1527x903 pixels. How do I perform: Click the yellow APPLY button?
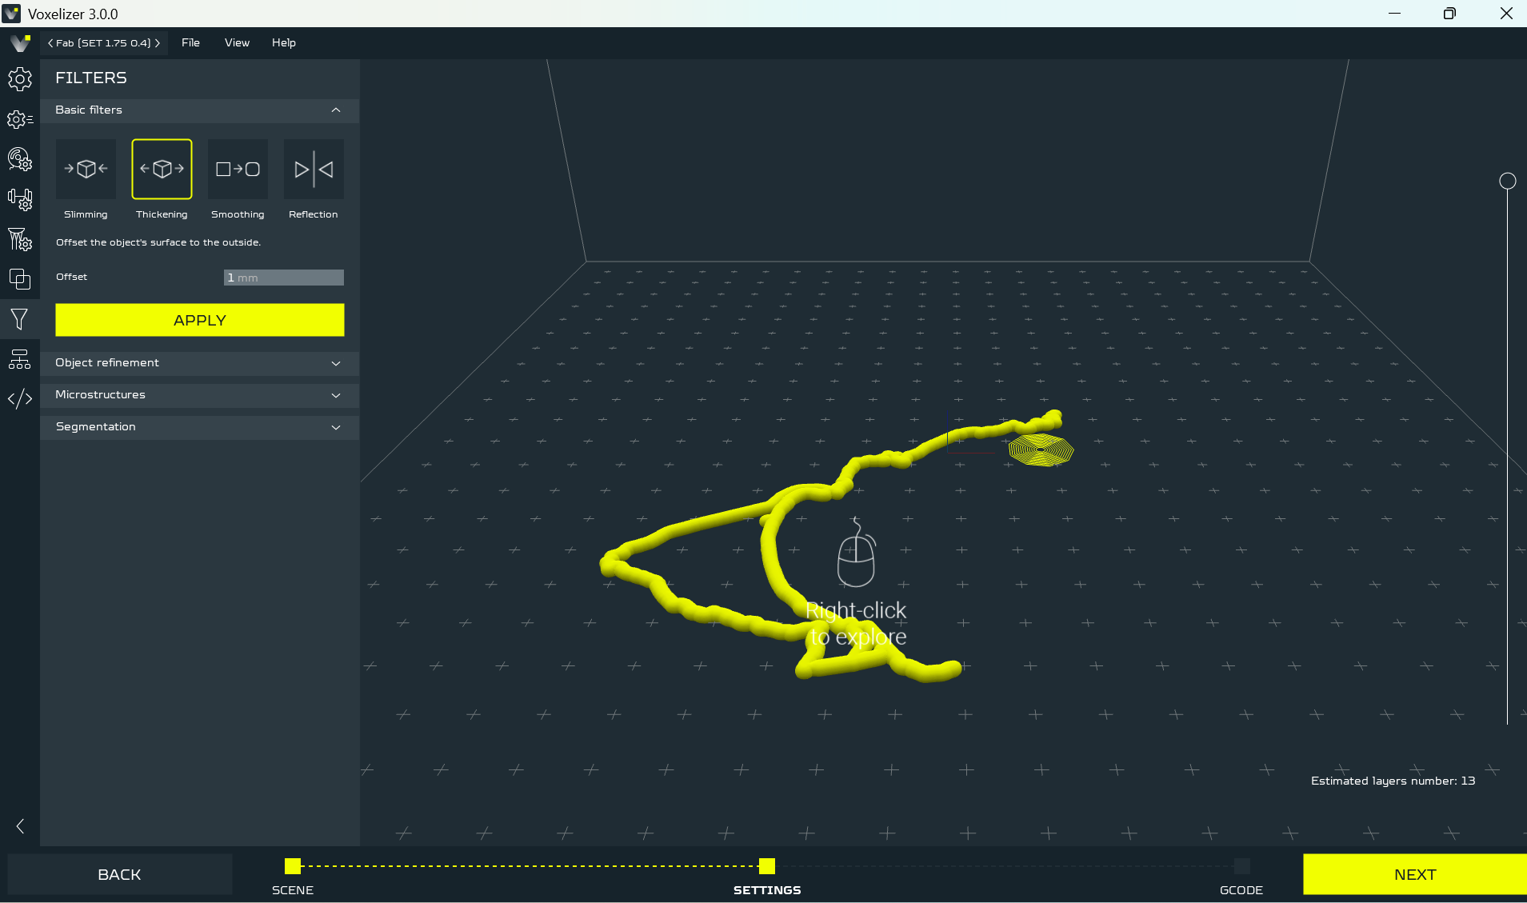[x=200, y=320]
